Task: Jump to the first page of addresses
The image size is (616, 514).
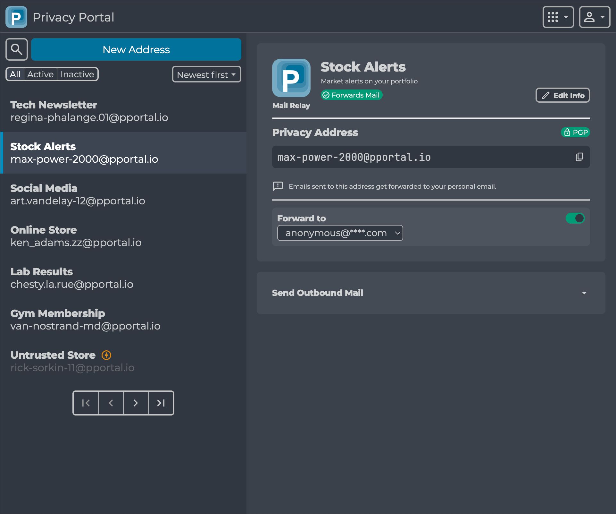Action: click(x=85, y=403)
